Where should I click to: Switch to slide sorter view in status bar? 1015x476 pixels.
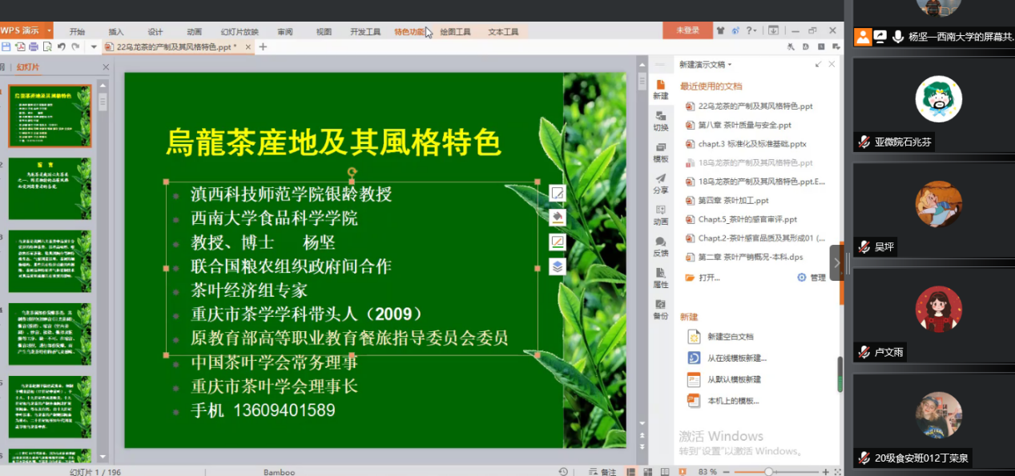pyautogui.click(x=646, y=472)
